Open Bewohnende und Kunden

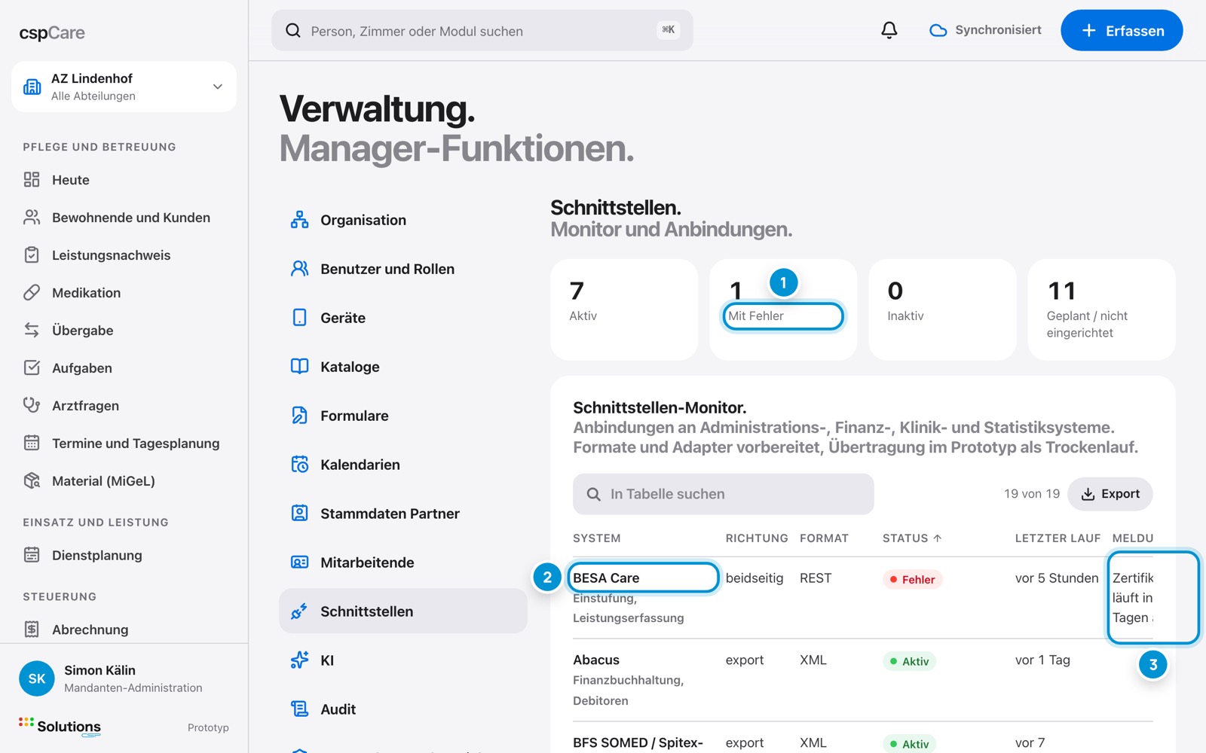124,218
